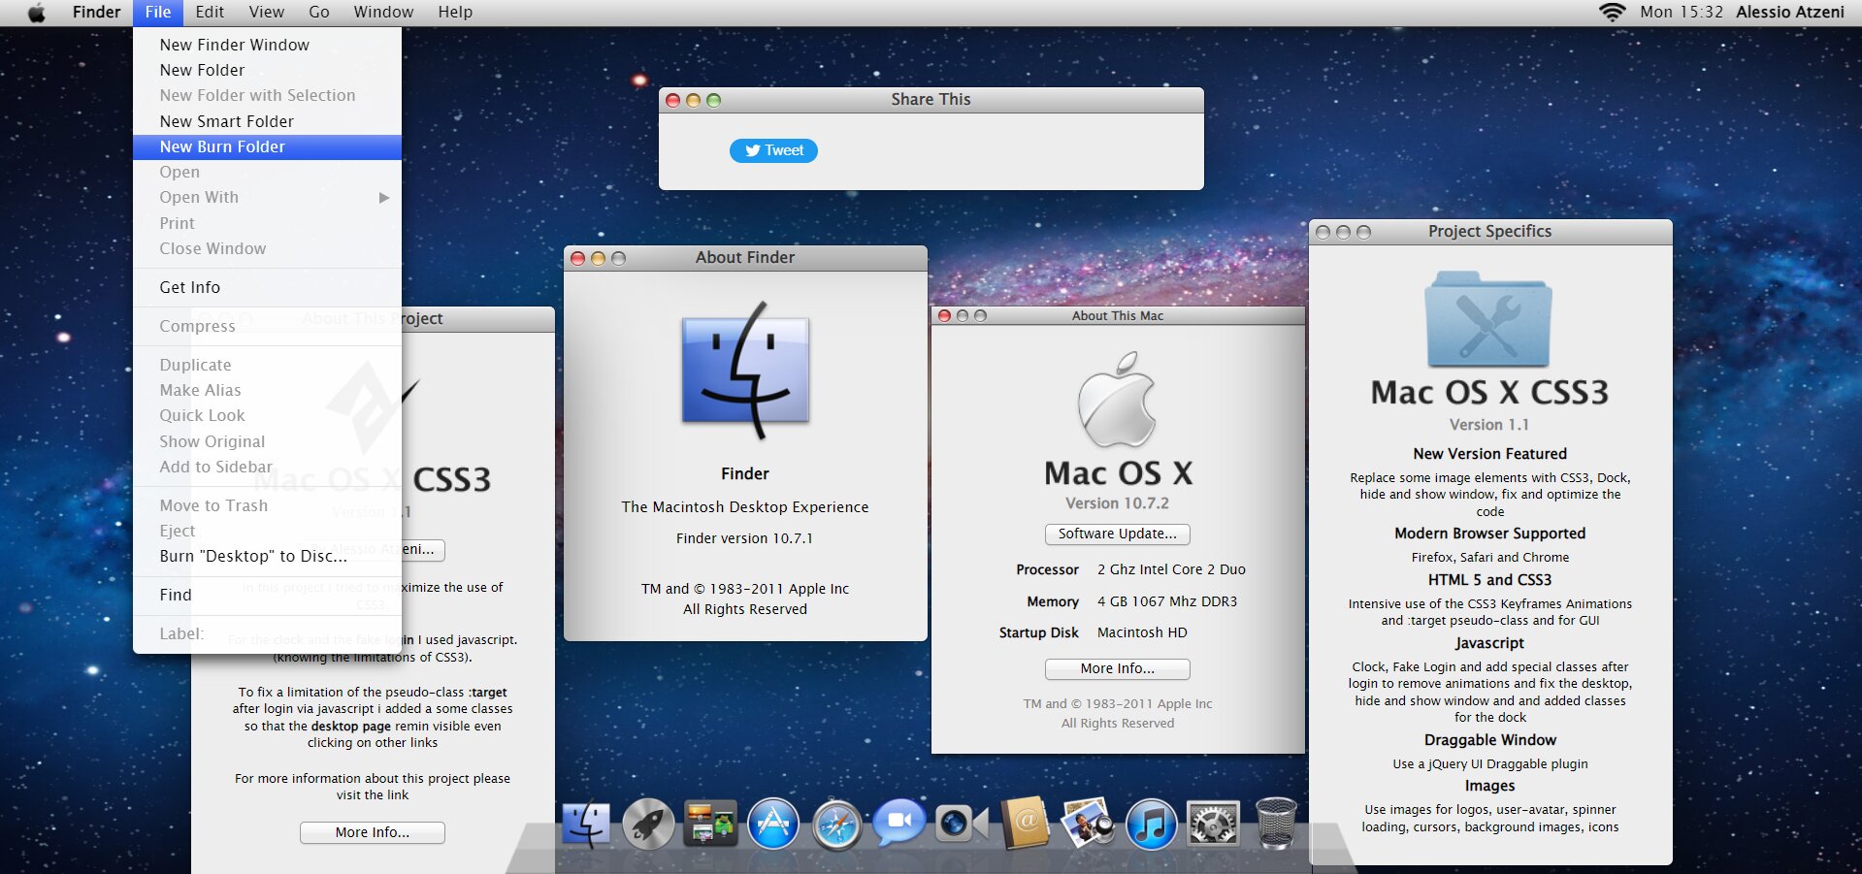Click 'Finder version 10.7.1' text

pos(745,538)
